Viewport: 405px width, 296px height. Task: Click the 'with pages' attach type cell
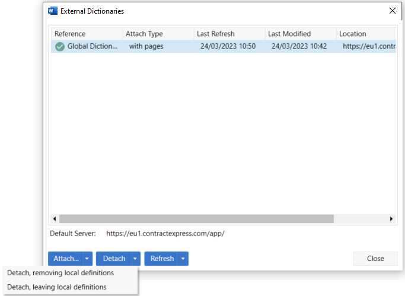tap(146, 46)
